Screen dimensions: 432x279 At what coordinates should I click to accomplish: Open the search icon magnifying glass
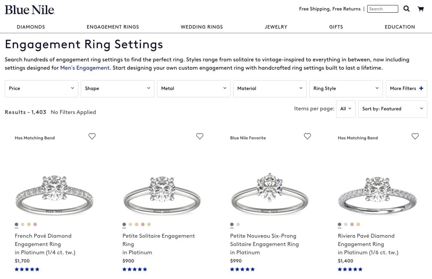pyautogui.click(x=406, y=9)
